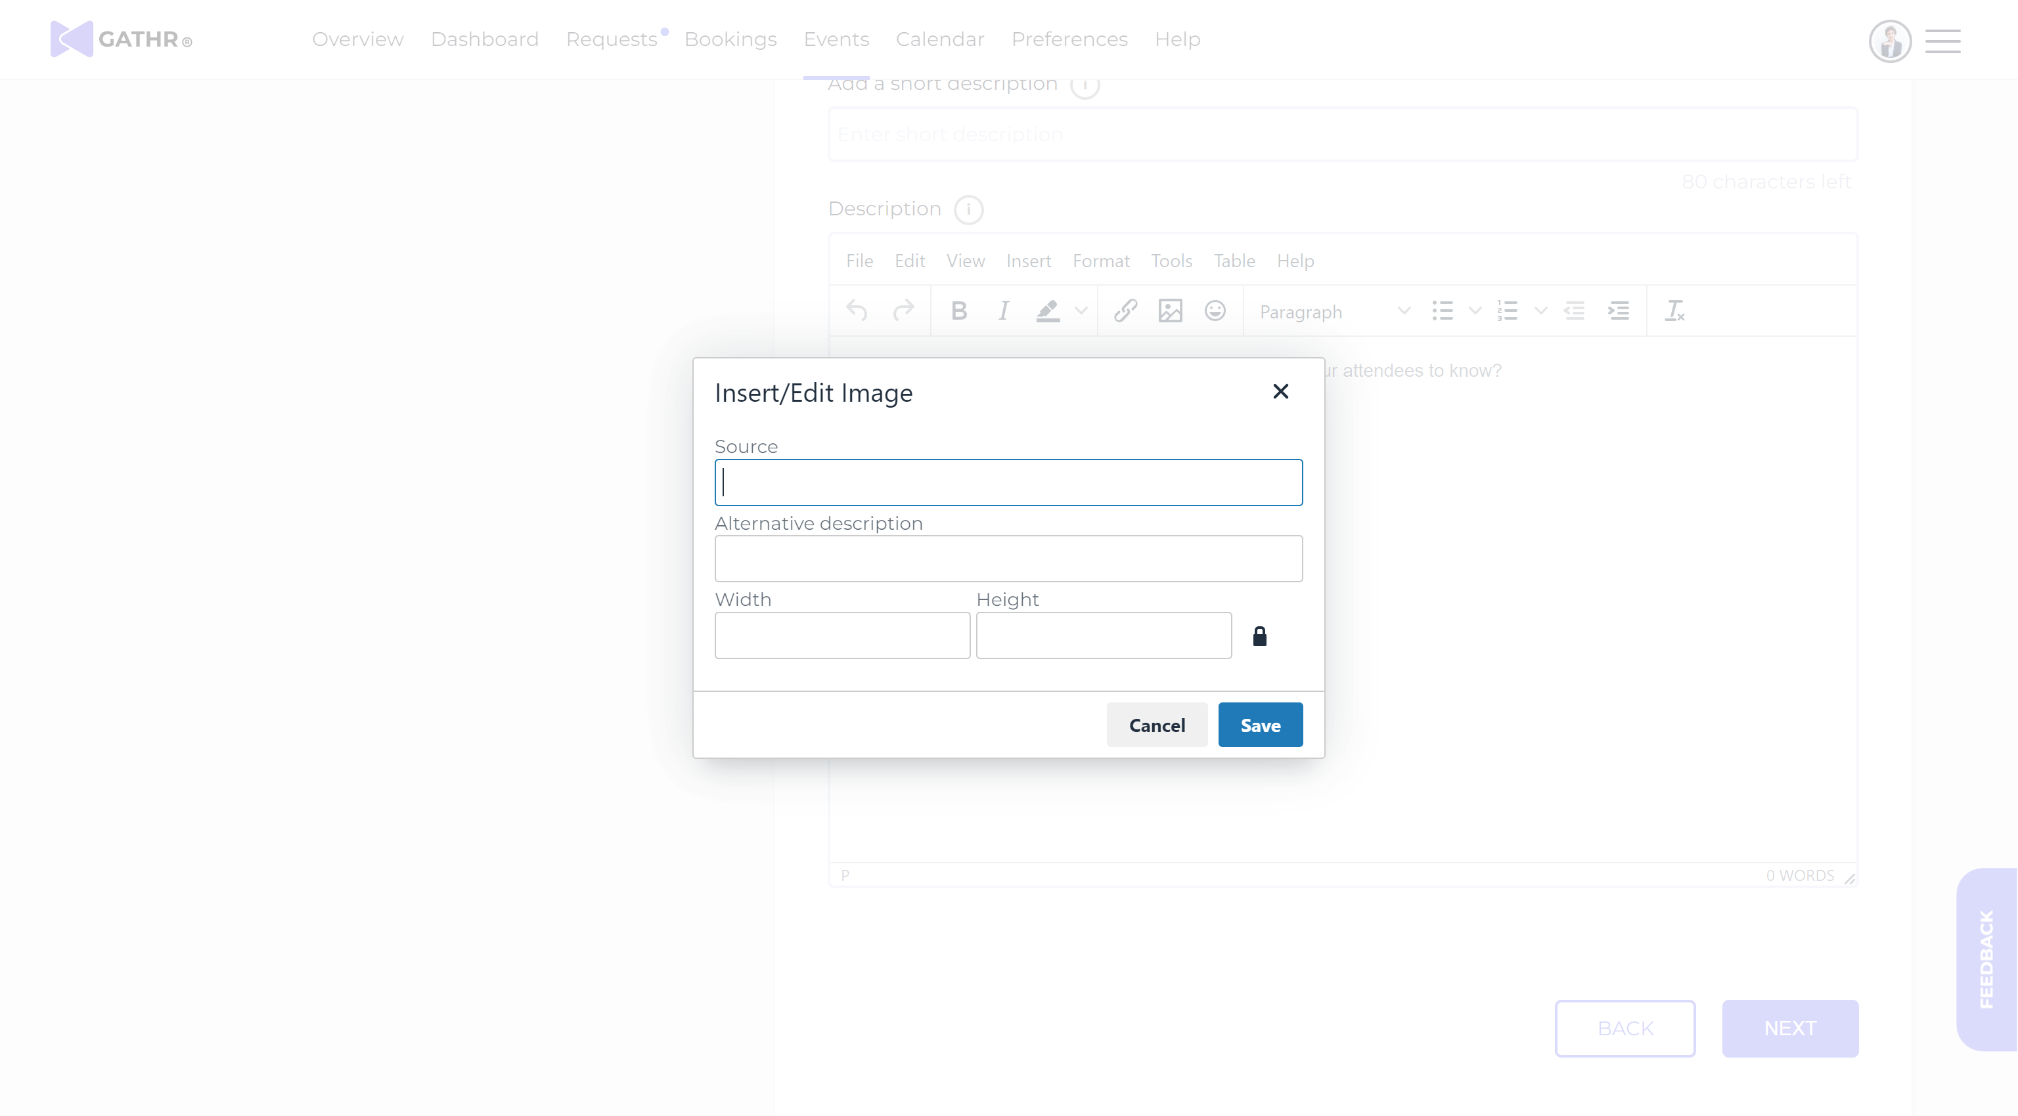The width and height of the screenshot is (2018, 1116).
Task: Click the undo icon
Action: (x=856, y=311)
